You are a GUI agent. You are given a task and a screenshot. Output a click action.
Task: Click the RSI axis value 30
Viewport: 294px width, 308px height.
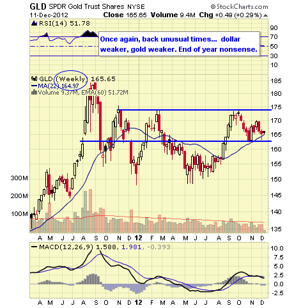coord(274,56)
